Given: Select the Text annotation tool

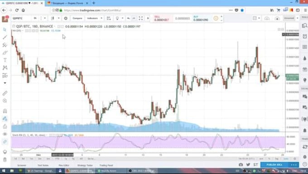Looking at the screenshot, I should (5, 60).
